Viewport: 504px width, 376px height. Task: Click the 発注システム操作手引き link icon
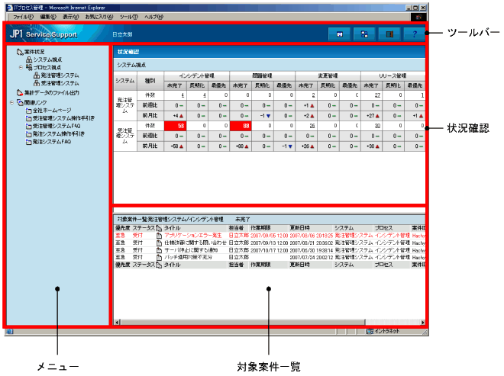coord(29,134)
